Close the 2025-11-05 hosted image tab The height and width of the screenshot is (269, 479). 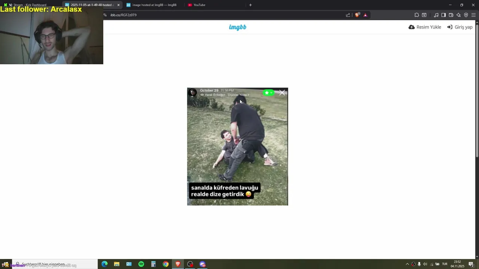tap(118, 5)
